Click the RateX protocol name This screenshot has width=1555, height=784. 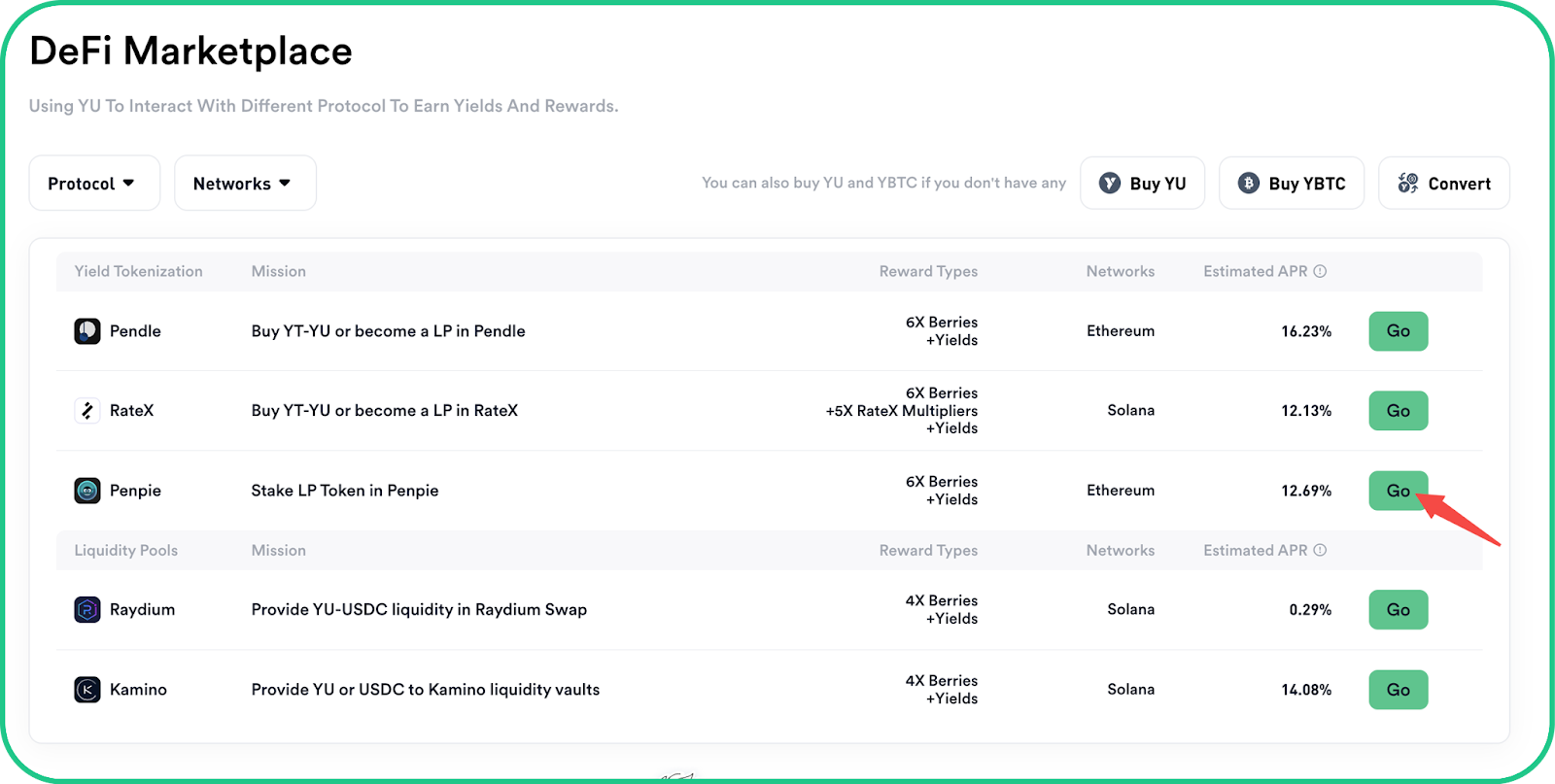tap(132, 411)
